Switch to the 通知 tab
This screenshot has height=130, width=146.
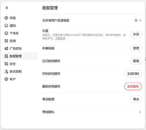[20, 26]
